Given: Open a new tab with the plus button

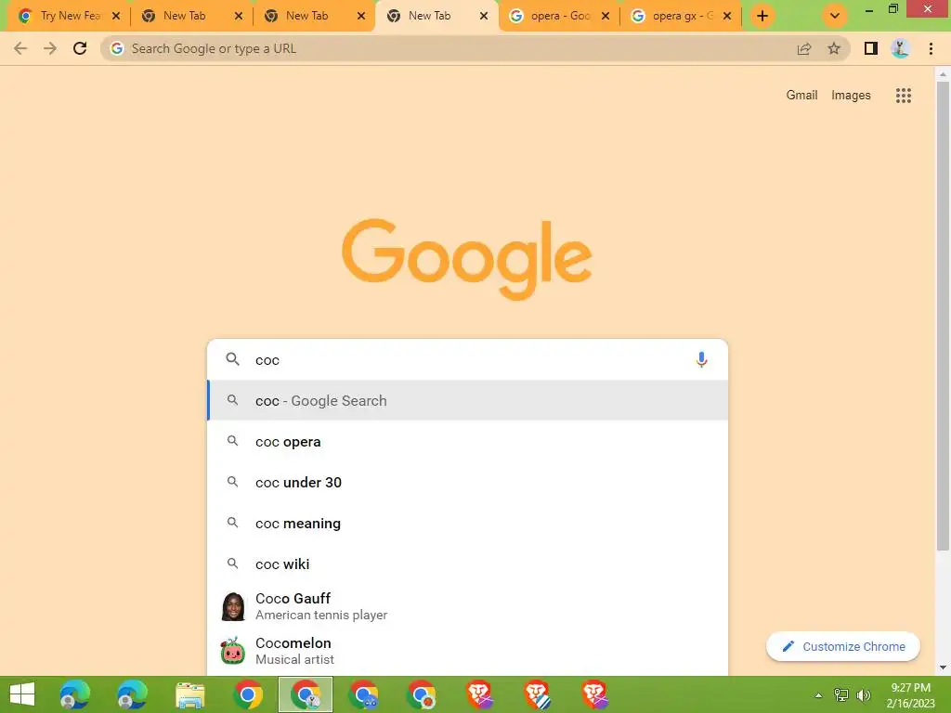Looking at the screenshot, I should pyautogui.click(x=762, y=16).
